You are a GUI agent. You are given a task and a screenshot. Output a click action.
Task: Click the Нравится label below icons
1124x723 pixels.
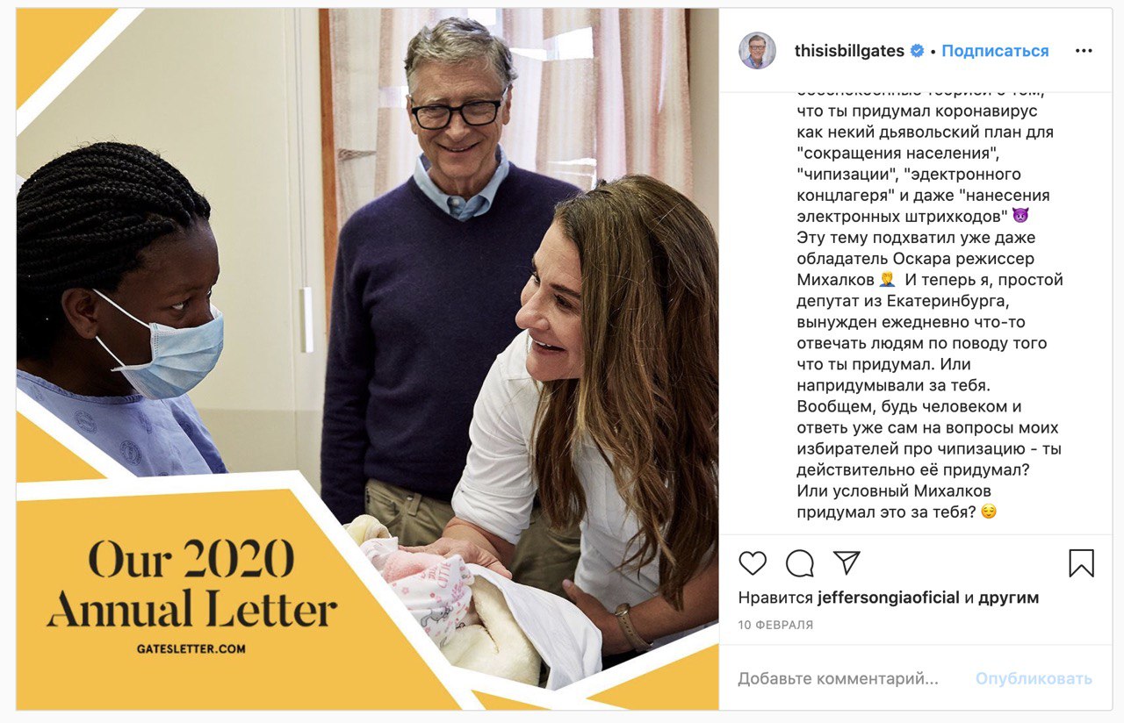click(x=775, y=598)
